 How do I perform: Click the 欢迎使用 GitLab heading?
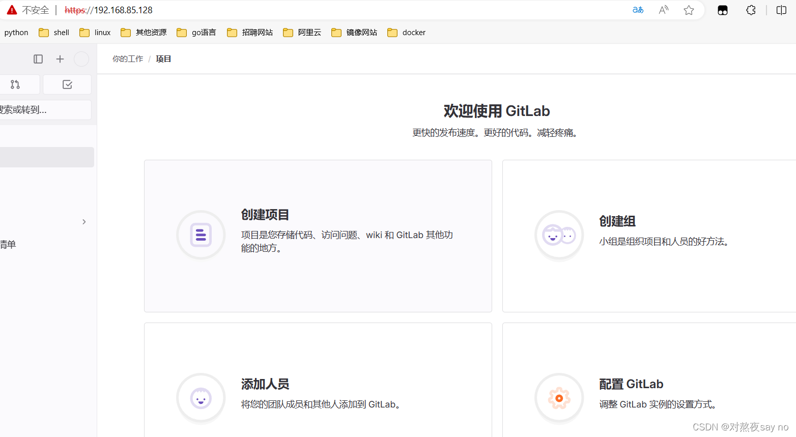click(x=497, y=111)
